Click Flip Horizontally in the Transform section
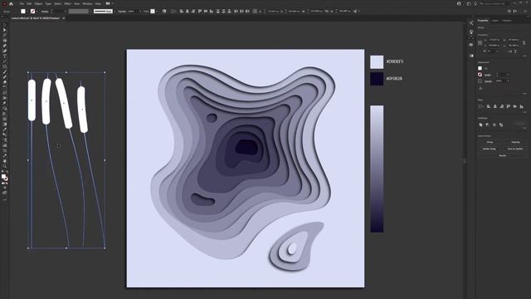Image resolution: width=531 pixels, height=299 pixels. [x=510, y=51]
